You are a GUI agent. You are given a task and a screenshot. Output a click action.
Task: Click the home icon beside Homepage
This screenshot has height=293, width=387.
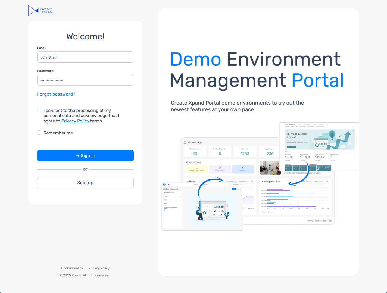pos(185,142)
